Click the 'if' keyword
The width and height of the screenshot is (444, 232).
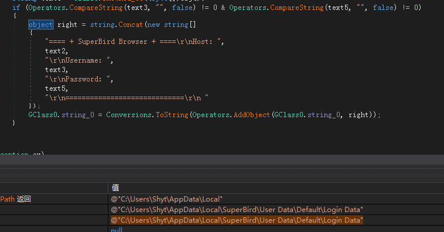pos(16,8)
